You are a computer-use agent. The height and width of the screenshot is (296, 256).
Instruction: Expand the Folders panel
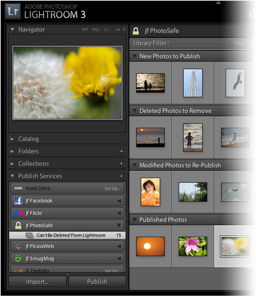tap(13, 151)
